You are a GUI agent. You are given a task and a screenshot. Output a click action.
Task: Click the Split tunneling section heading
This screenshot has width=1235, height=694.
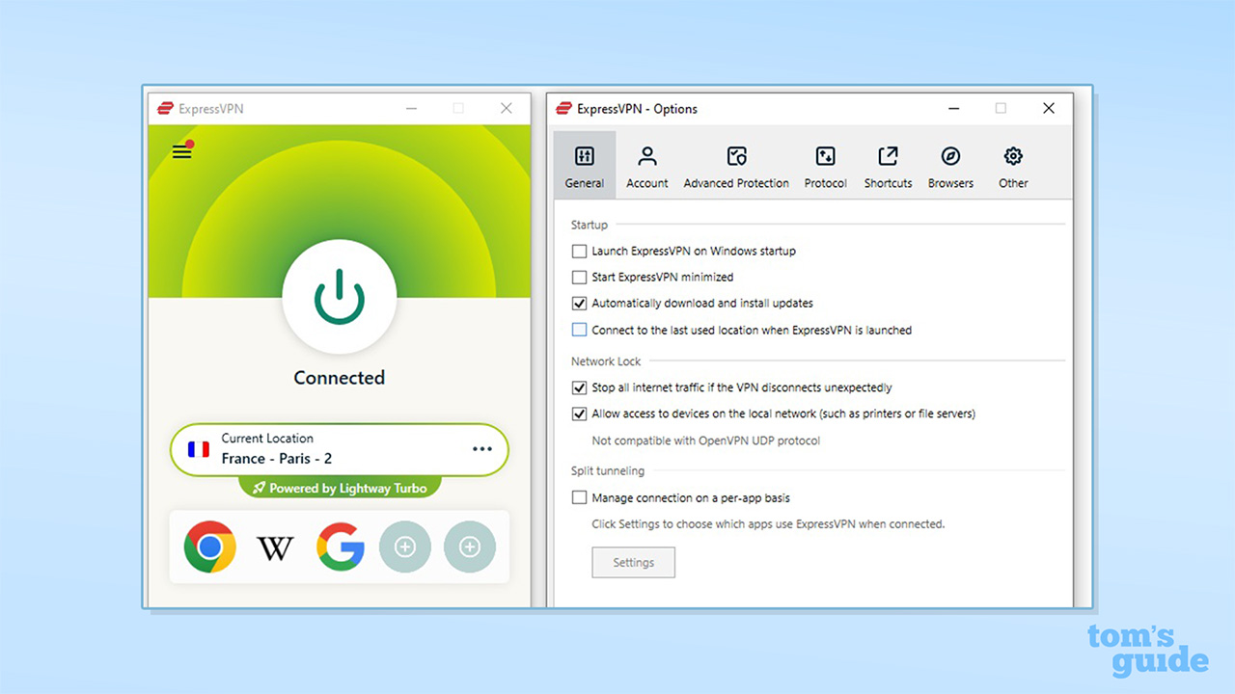click(608, 471)
